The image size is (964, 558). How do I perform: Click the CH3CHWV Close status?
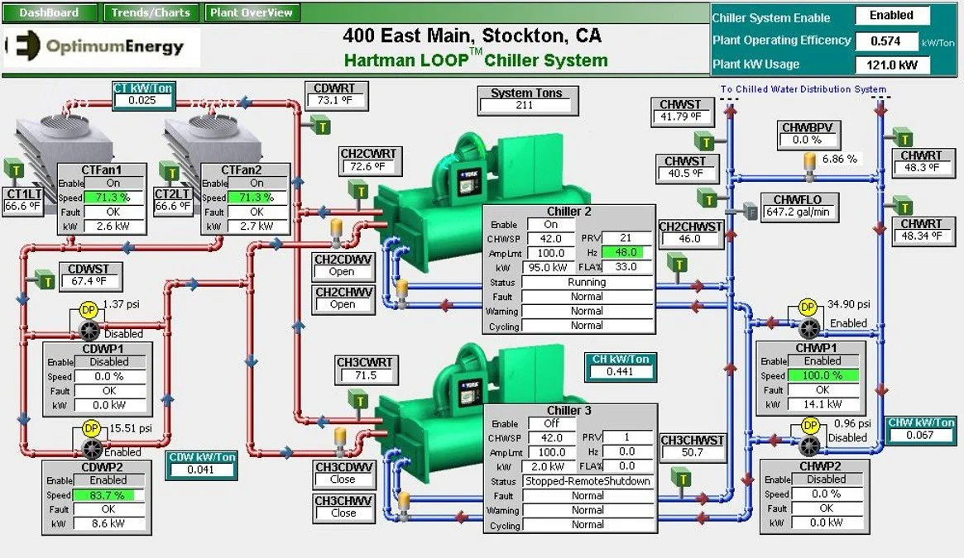pos(343,513)
